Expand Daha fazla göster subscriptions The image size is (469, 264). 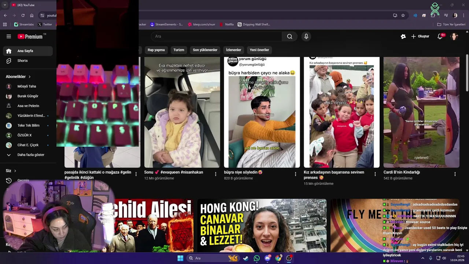tap(28, 155)
